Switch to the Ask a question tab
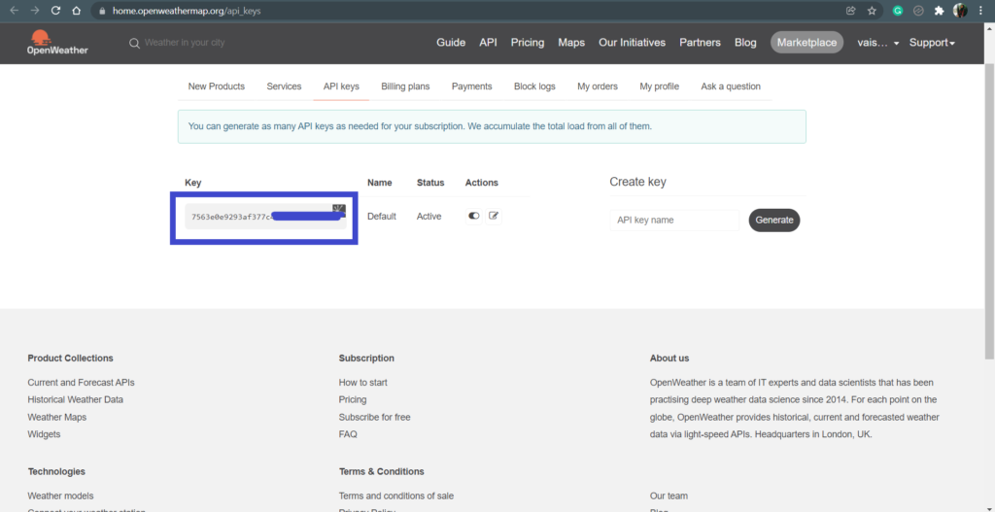 click(731, 86)
